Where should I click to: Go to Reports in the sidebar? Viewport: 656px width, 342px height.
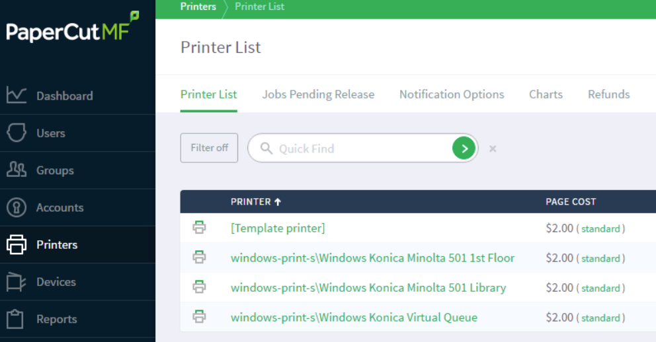(56, 319)
